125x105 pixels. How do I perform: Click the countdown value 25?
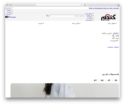(x=116, y=80)
